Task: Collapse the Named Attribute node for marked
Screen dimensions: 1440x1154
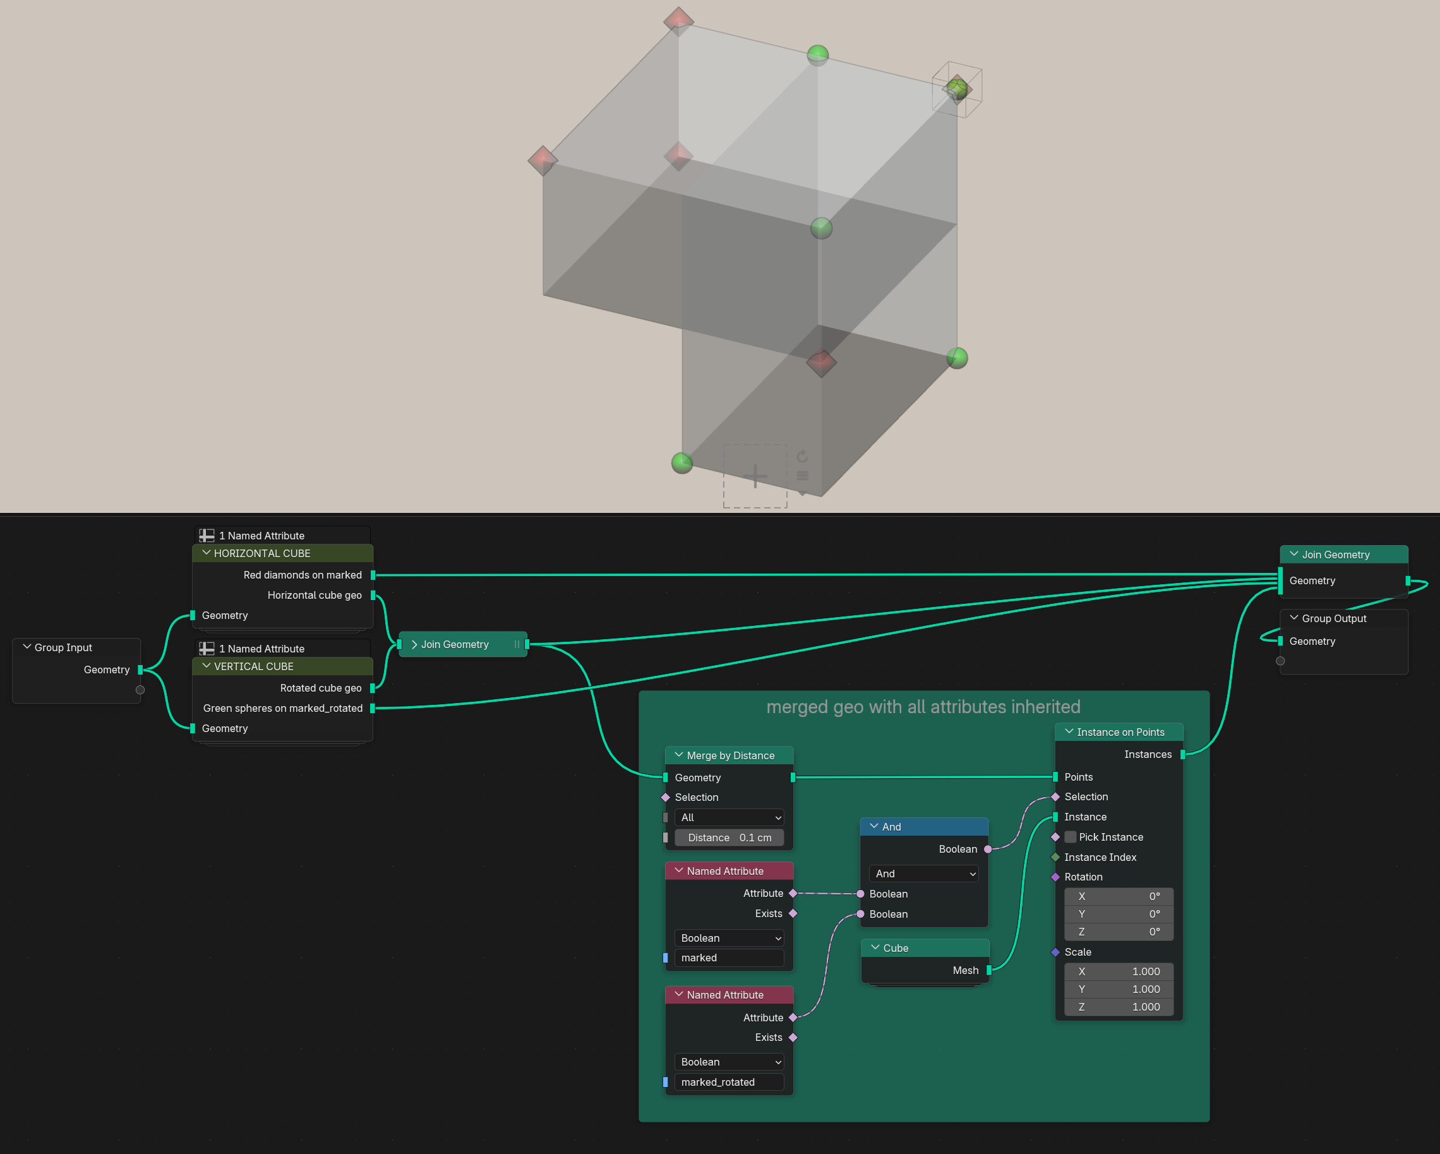Action: (x=679, y=871)
